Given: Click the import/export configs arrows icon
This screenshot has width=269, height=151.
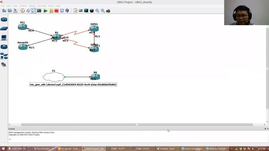Looking at the screenshot, I should [x=28, y=11].
